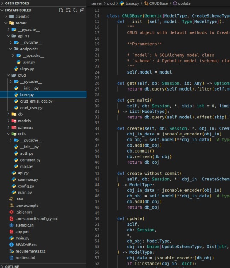The height and width of the screenshot is (268, 230).
Task: Click on 'self.model = model' code line
Action: click(x=149, y=72)
